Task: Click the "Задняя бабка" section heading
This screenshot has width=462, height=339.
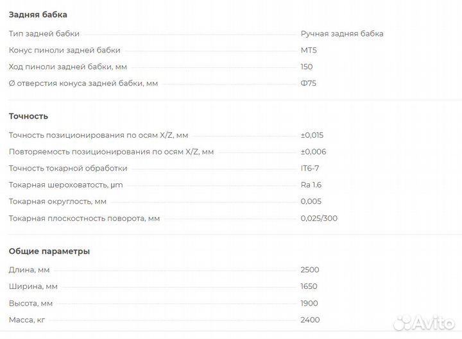Action: coord(38,15)
